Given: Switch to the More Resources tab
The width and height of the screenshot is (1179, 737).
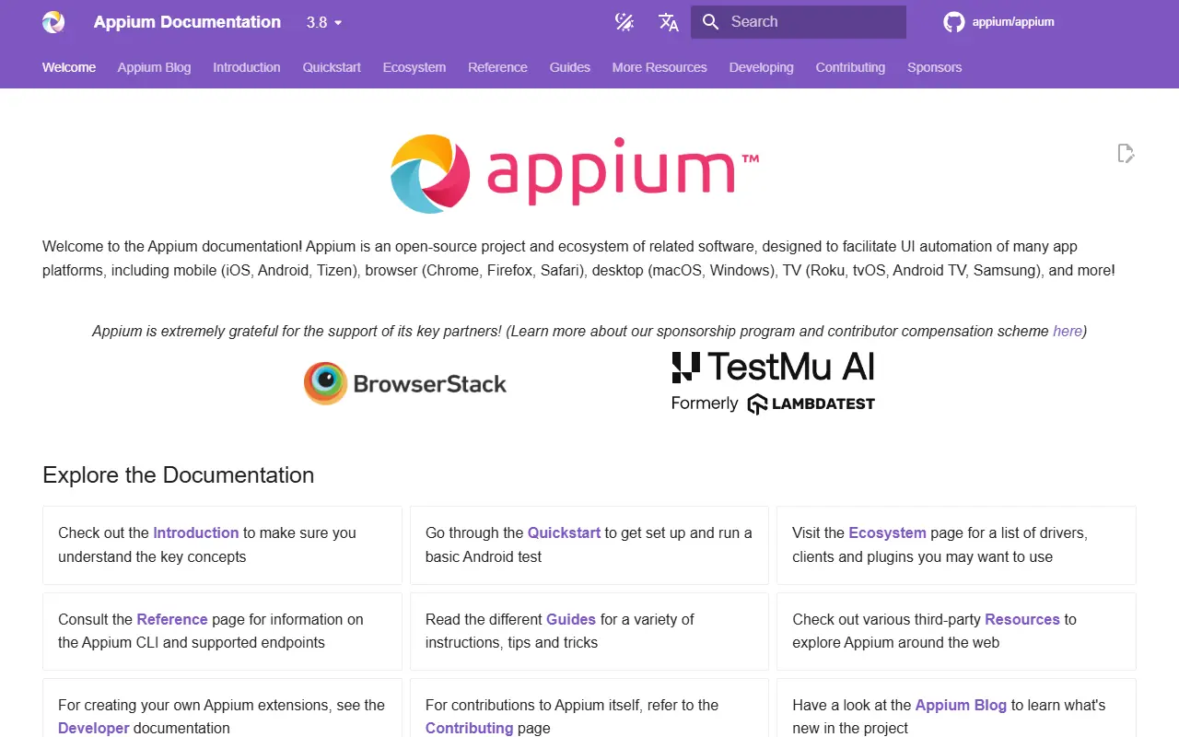Looking at the screenshot, I should [x=660, y=67].
